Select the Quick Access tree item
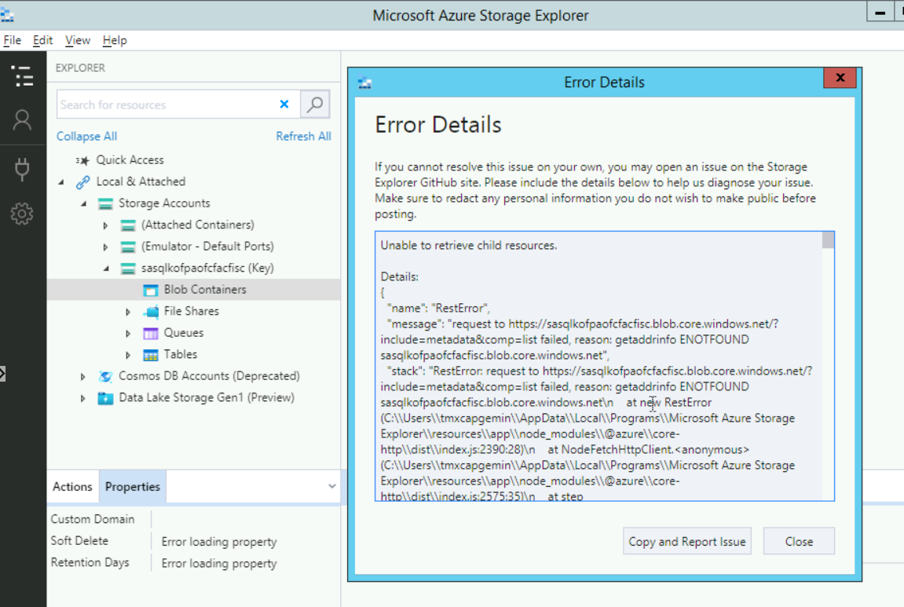This screenshot has width=904, height=607. click(x=130, y=160)
